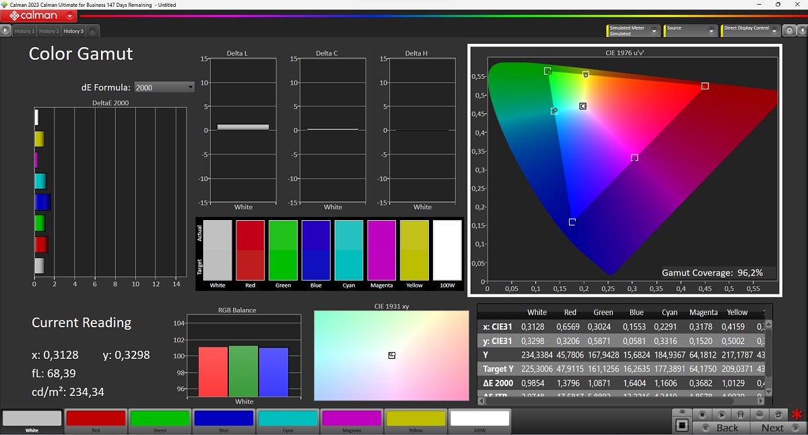The height and width of the screenshot is (435, 808).
Task: Select the Cyan swatch in bottom strip
Action: (288, 419)
